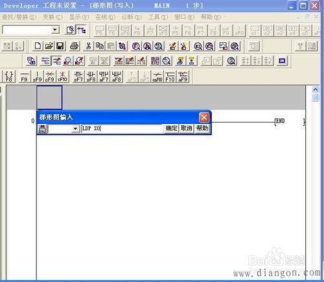Select the F10 draw line tool

[170, 76]
